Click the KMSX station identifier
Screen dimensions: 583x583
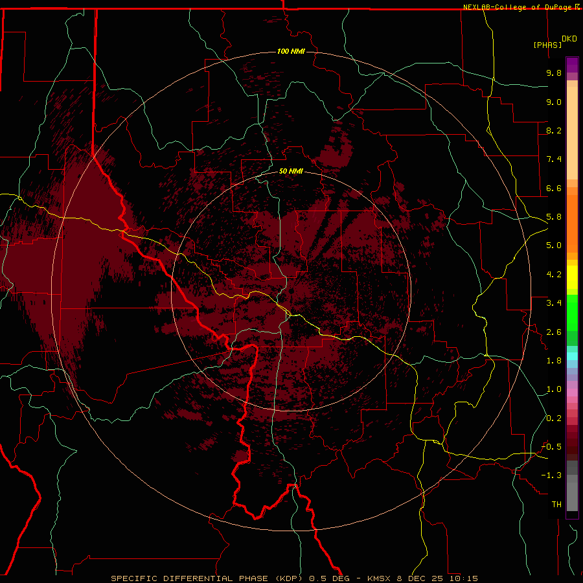[379, 578]
